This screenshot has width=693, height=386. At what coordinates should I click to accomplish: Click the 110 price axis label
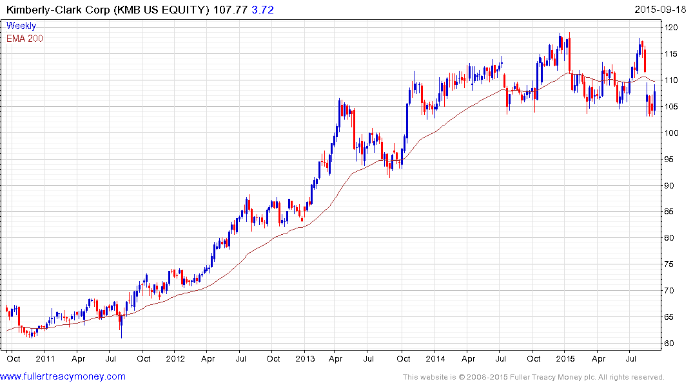coord(671,80)
